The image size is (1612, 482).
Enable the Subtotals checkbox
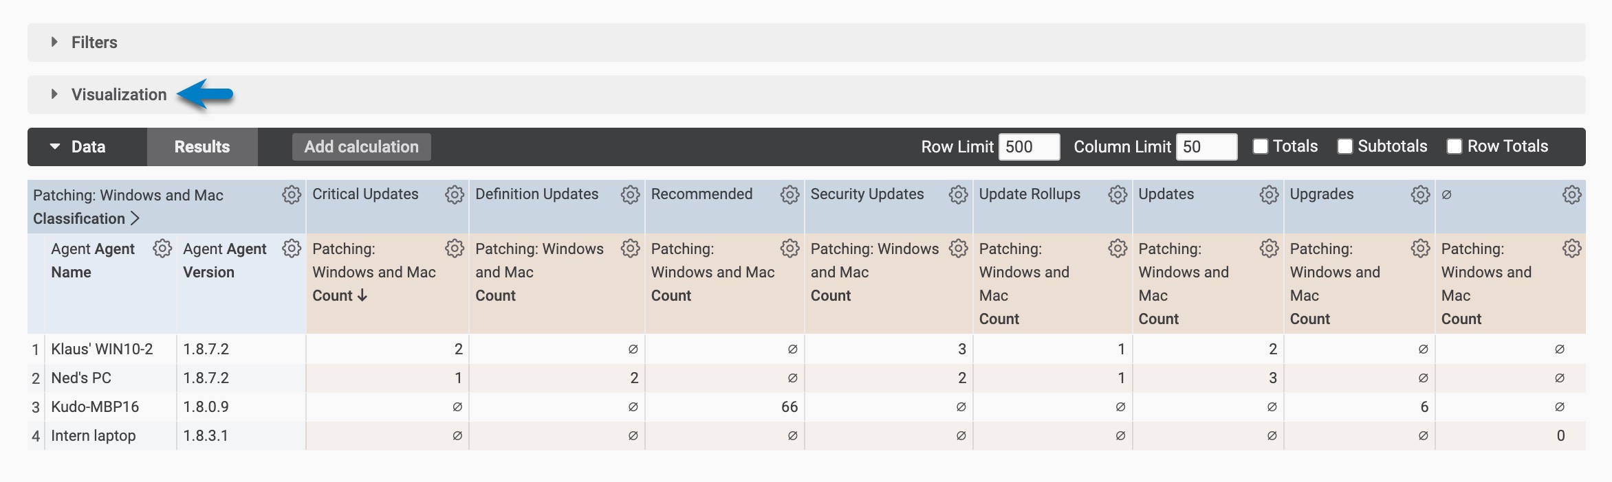pos(1344,146)
